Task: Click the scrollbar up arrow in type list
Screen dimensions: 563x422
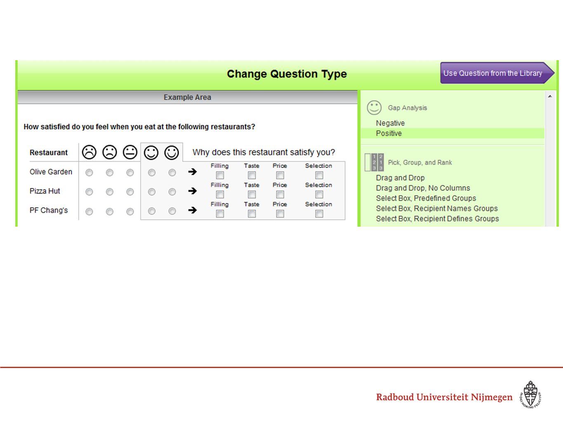Action: click(x=550, y=96)
